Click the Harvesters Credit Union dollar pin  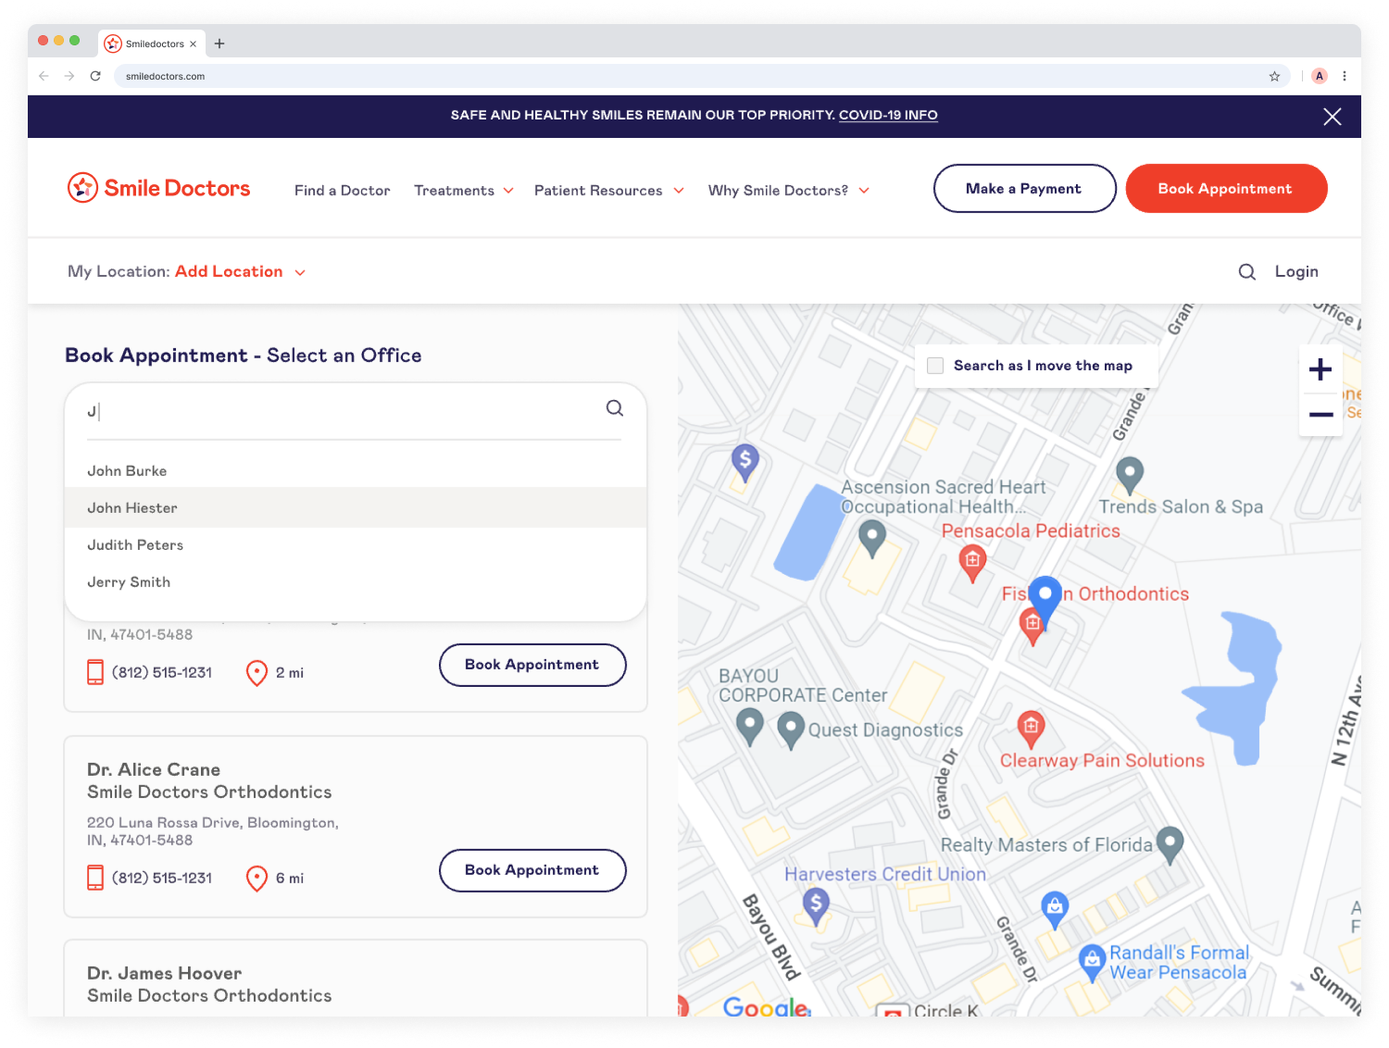click(815, 906)
